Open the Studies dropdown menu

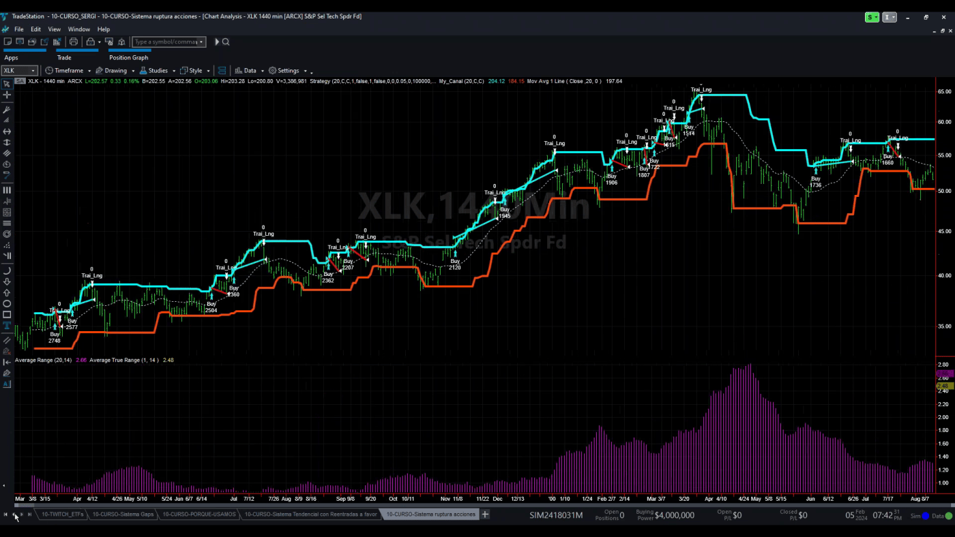pyautogui.click(x=157, y=70)
